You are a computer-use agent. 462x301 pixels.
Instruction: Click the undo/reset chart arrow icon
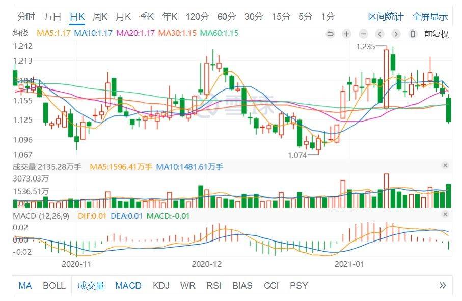pyautogui.click(x=330, y=34)
